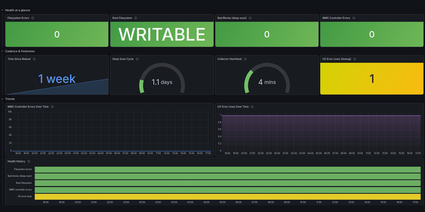425x212 pixels.
Task: Click info icon by I/O Error Lines (dmesg)
Action: pos(355,59)
